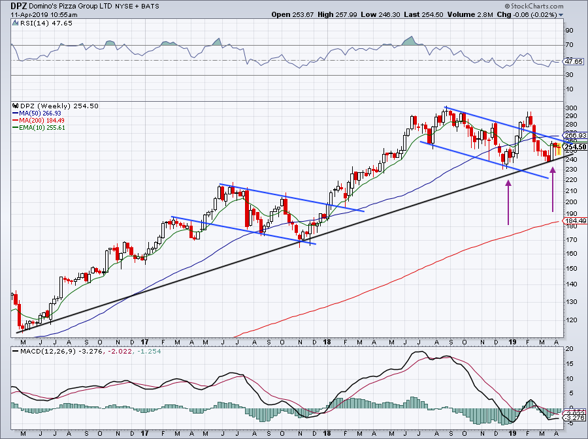Click the MACD line legend marker
The image size is (588, 439).
15,352
